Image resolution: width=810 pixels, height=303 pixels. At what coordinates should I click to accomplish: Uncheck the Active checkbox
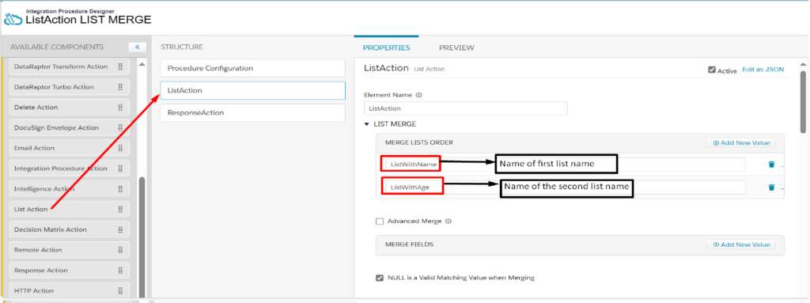pos(712,70)
